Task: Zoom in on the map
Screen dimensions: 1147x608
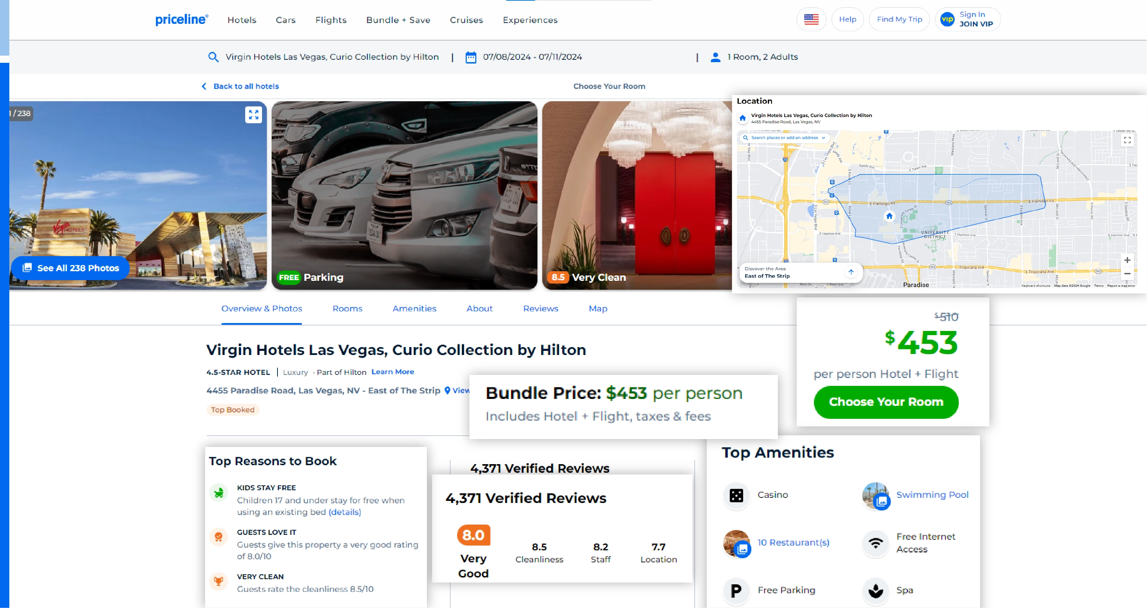Action: click(1127, 260)
